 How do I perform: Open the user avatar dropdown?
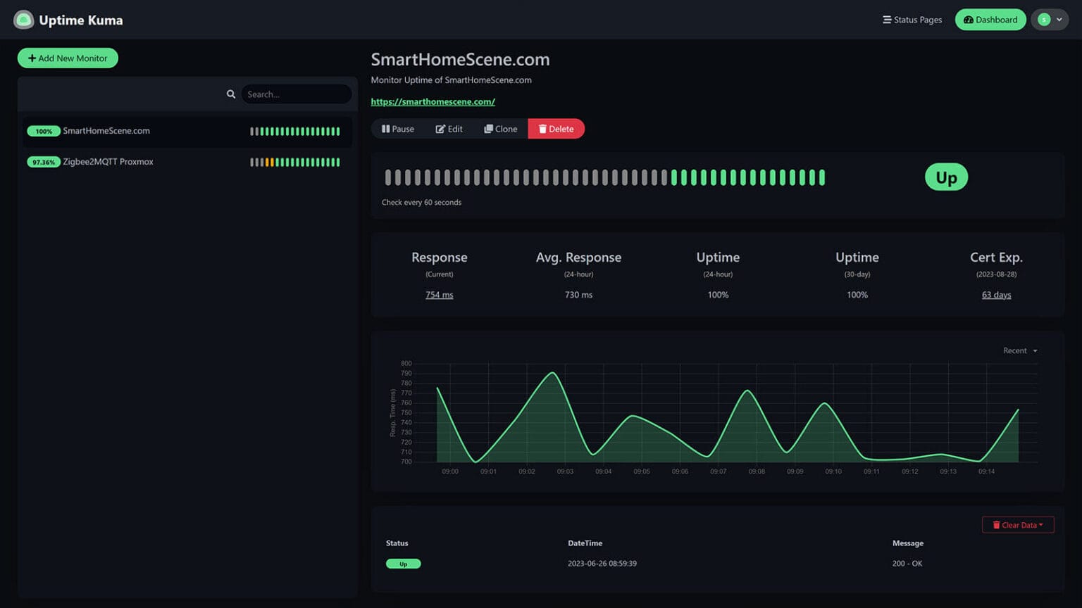point(1050,20)
